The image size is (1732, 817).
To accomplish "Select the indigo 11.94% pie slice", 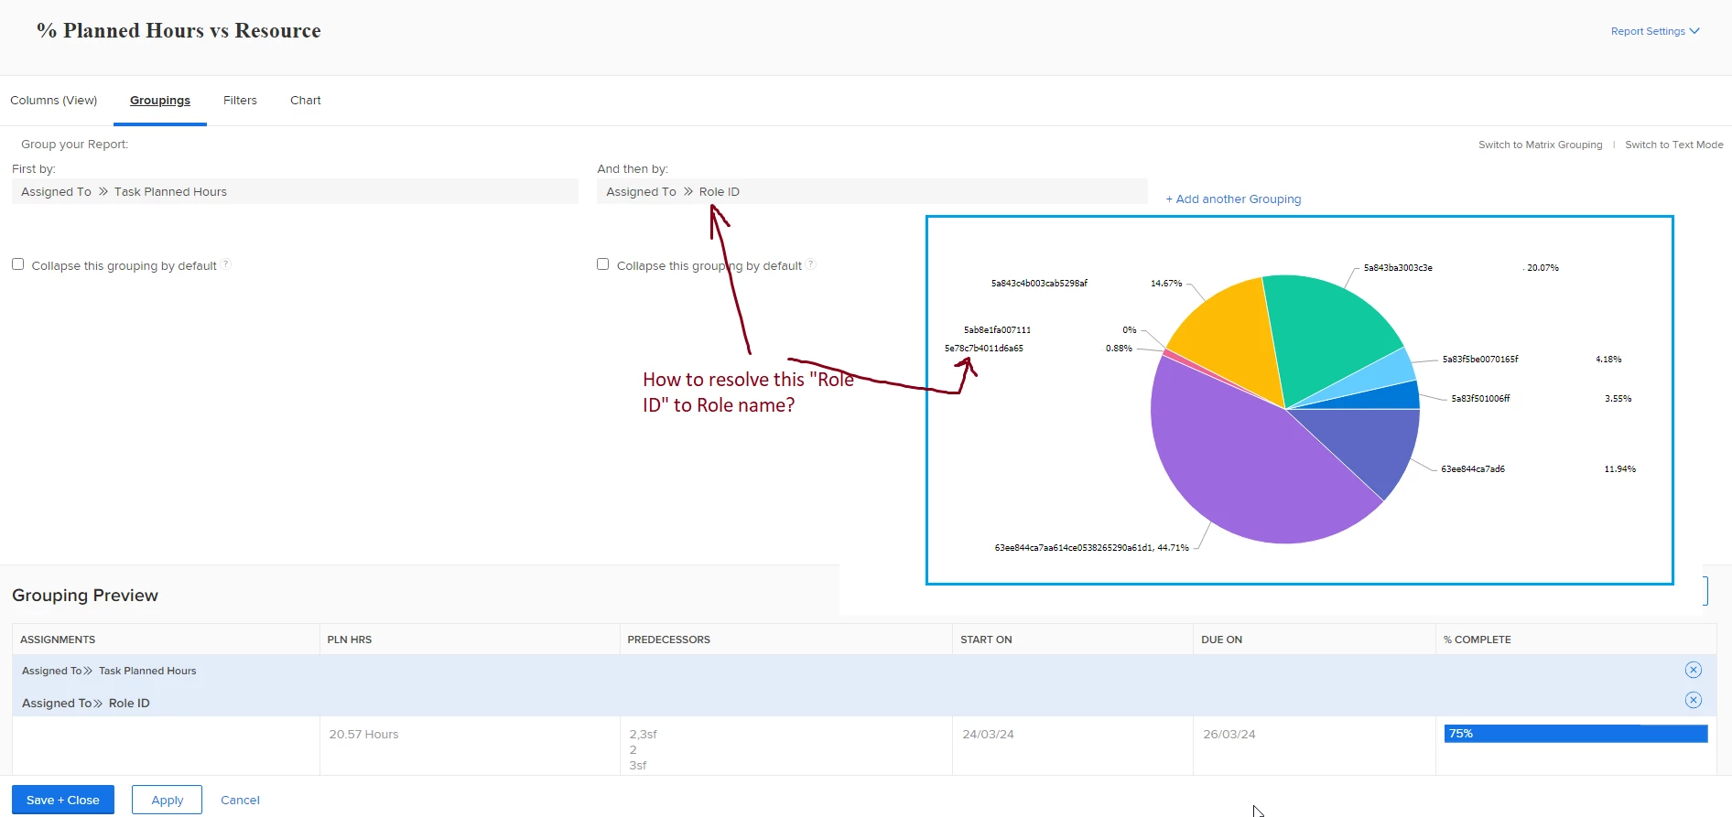I will (1369, 444).
